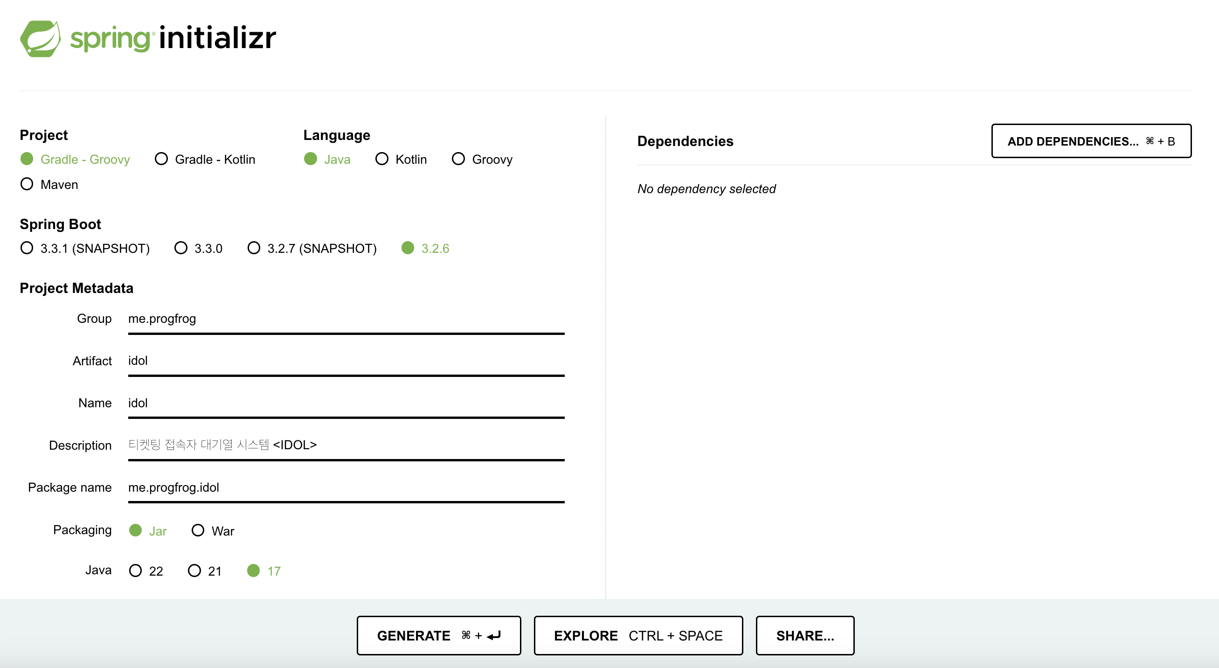Select Kotlin as the language
Image resolution: width=1219 pixels, height=668 pixels.
(382, 159)
